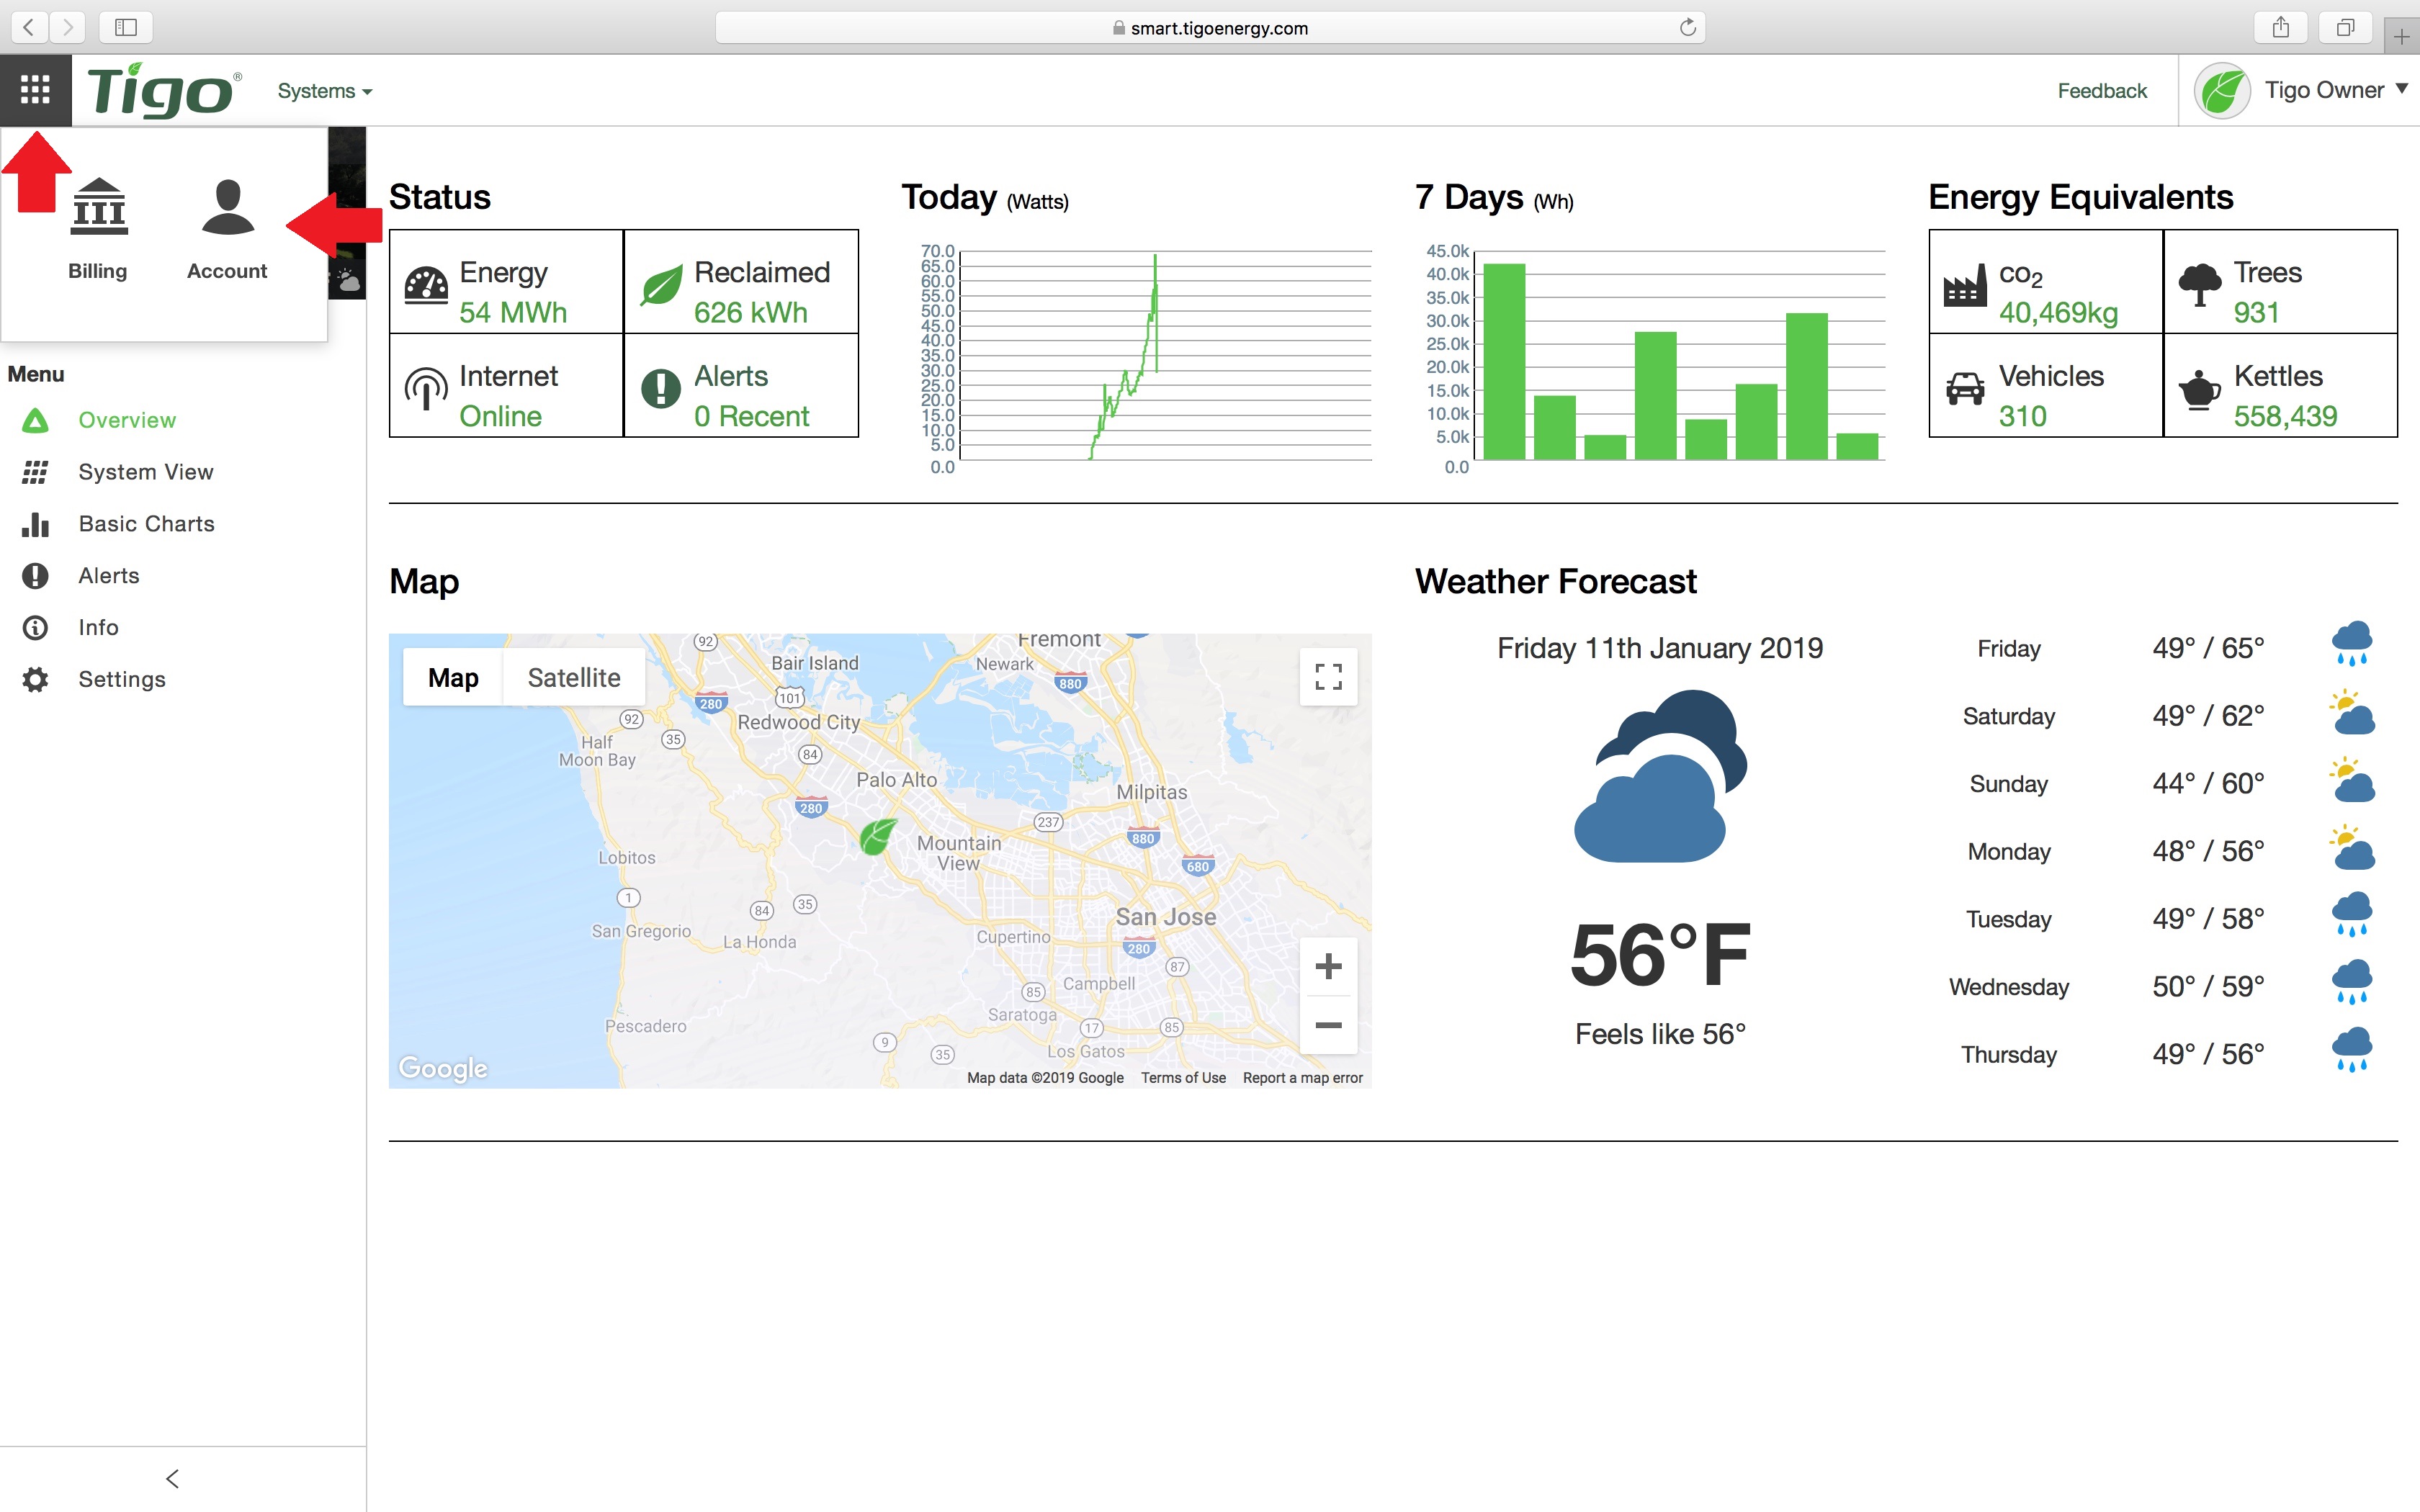Click the green leaf marker on map
This screenshot has width=2420, height=1512.
click(x=878, y=836)
